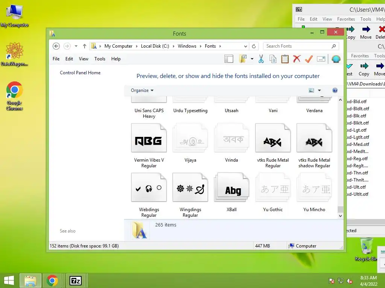Select the XBall font thumbnail
The height and width of the screenshot is (288, 385).
(232, 192)
